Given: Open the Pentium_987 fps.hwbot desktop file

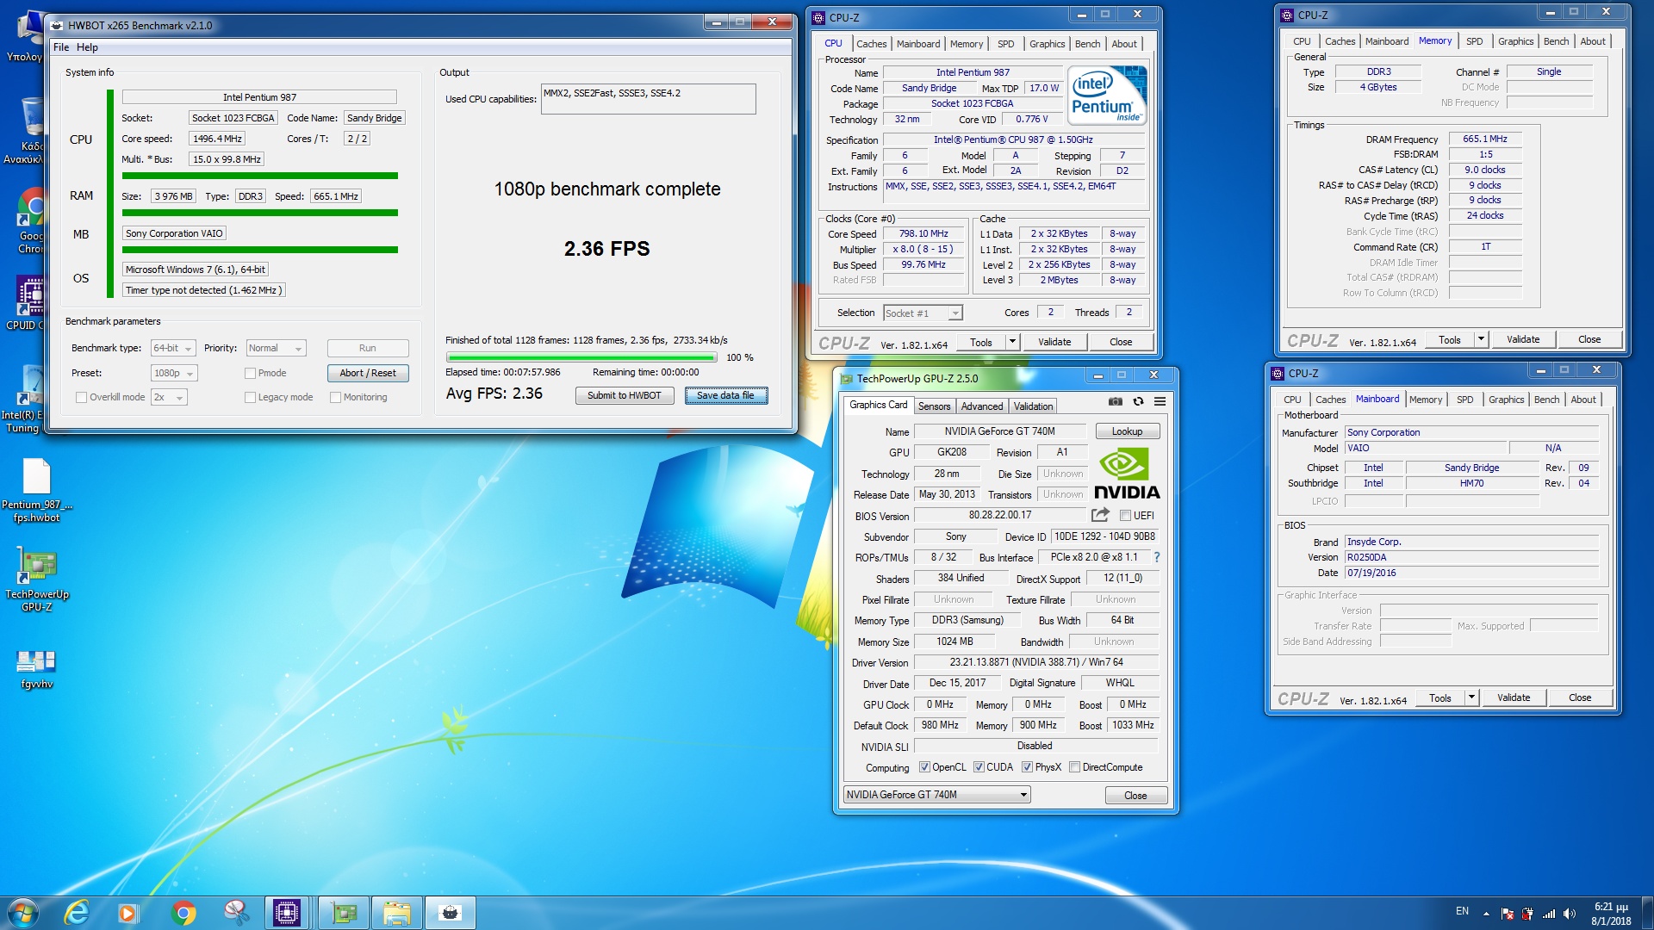Looking at the screenshot, I should pos(37,491).
